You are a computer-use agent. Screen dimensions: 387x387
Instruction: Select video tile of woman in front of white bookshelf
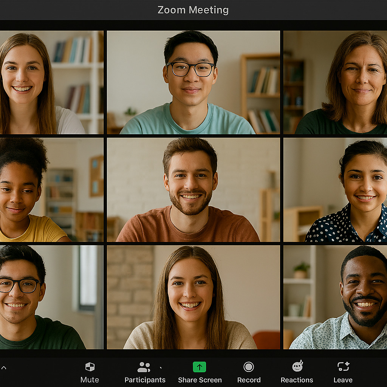coord(51,82)
